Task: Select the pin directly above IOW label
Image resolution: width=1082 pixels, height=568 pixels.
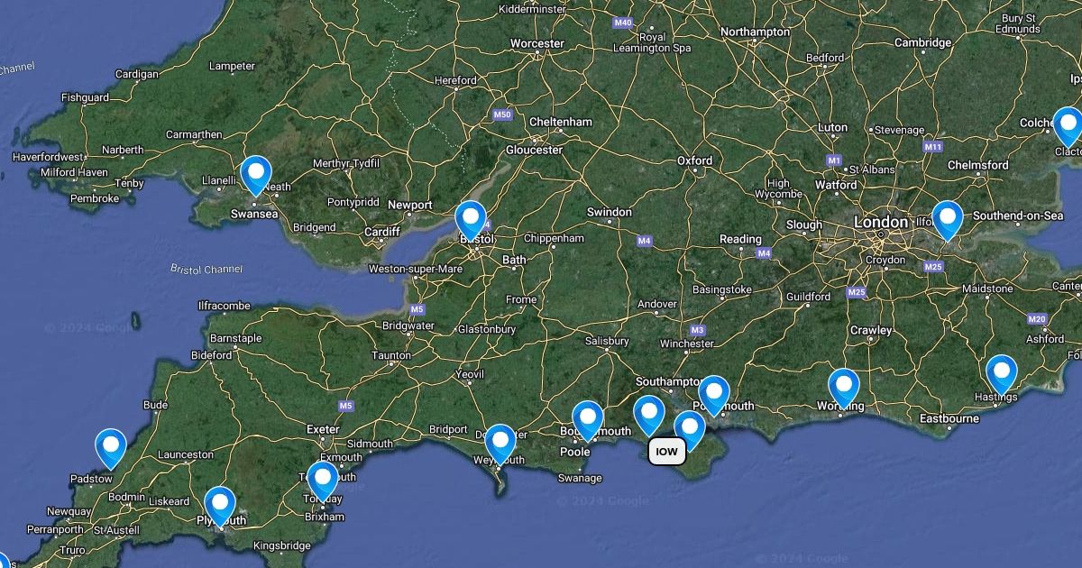Action: [x=649, y=416]
